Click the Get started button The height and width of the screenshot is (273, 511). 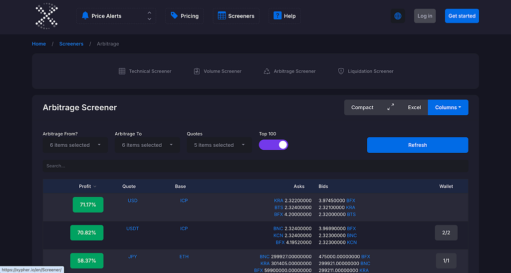pyautogui.click(x=462, y=16)
